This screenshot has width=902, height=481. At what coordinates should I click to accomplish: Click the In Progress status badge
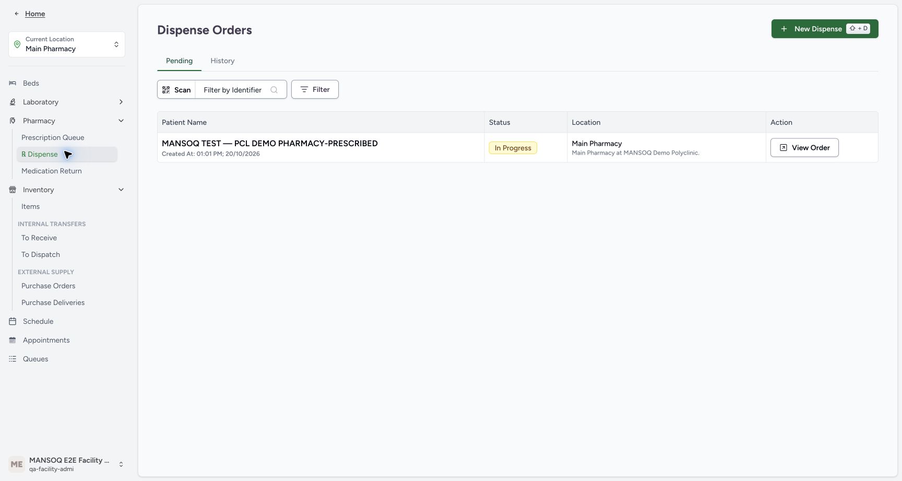click(x=513, y=148)
